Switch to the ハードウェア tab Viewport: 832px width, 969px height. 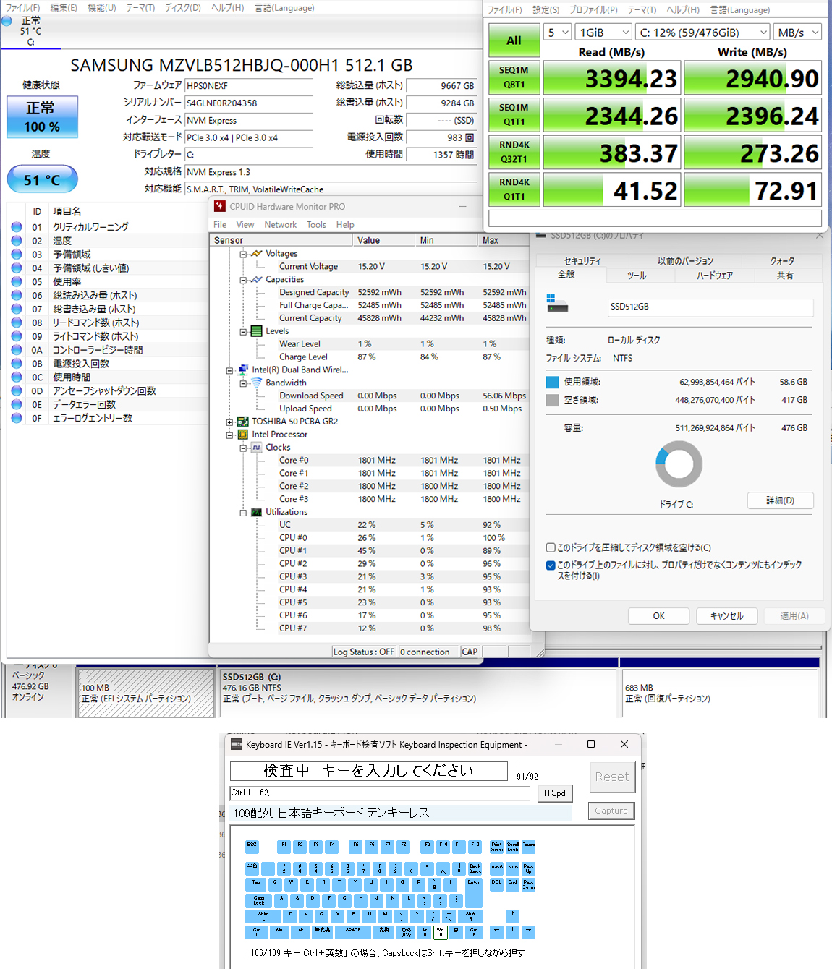[714, 276]
